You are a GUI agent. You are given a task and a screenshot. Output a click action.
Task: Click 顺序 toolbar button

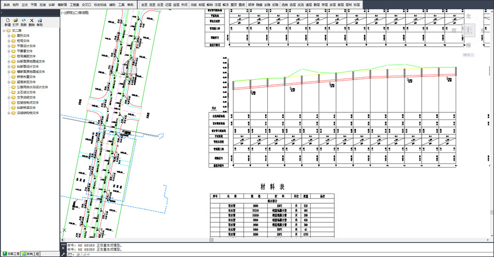[x=251, y=5]
